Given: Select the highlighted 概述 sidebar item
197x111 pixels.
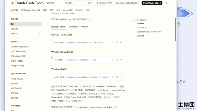Looking at the screenshot, I should click(25, 24).
